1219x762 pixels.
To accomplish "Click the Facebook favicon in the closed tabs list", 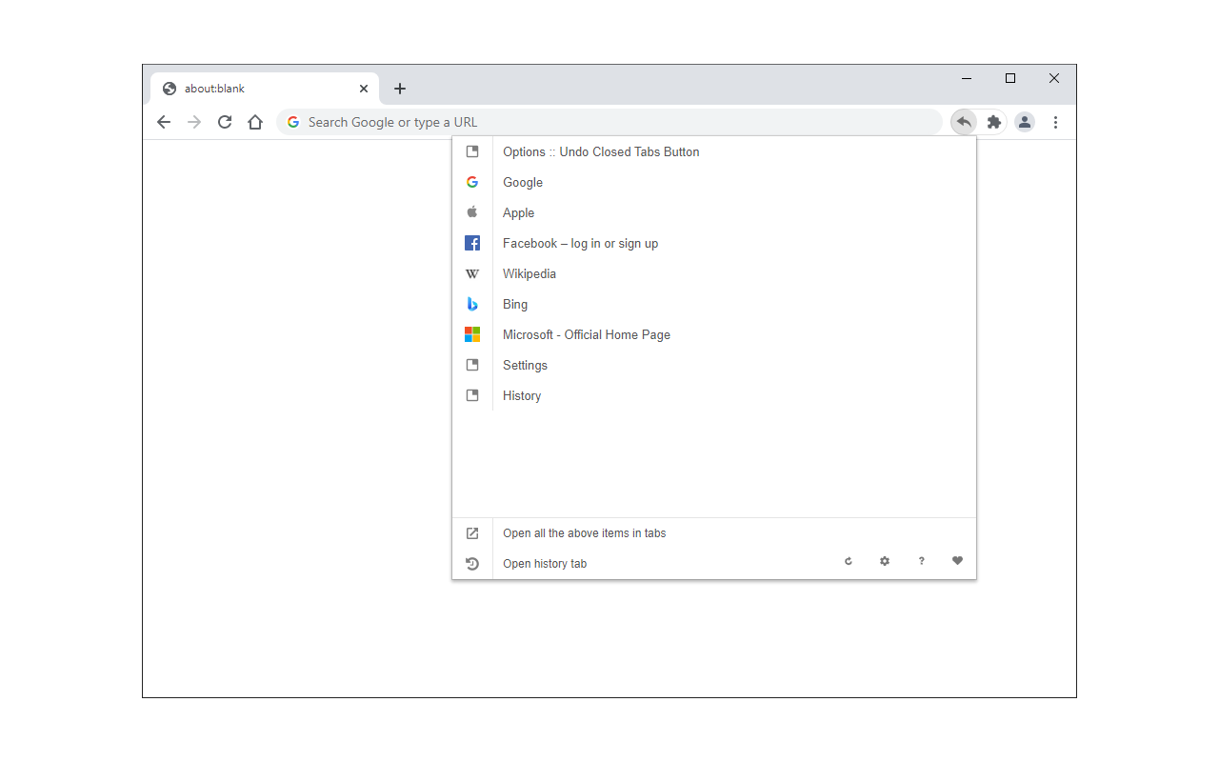I will 472,243.
